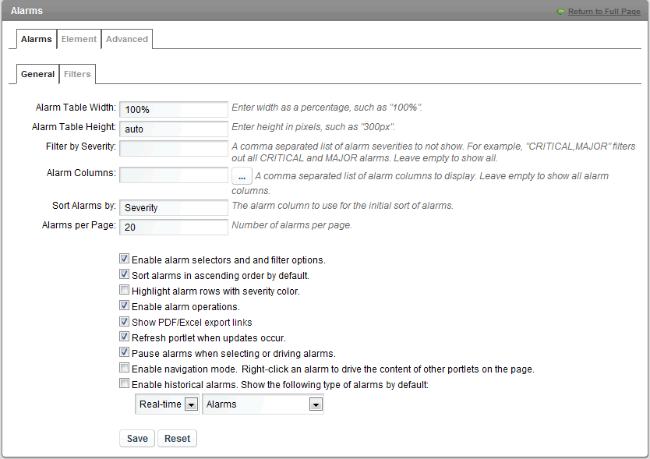Switch to the Element tab
The height and width of the screenshot is (459, 650).
[79, 39]
